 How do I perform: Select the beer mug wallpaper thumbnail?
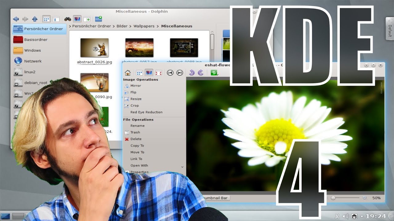tap(94, 82)
